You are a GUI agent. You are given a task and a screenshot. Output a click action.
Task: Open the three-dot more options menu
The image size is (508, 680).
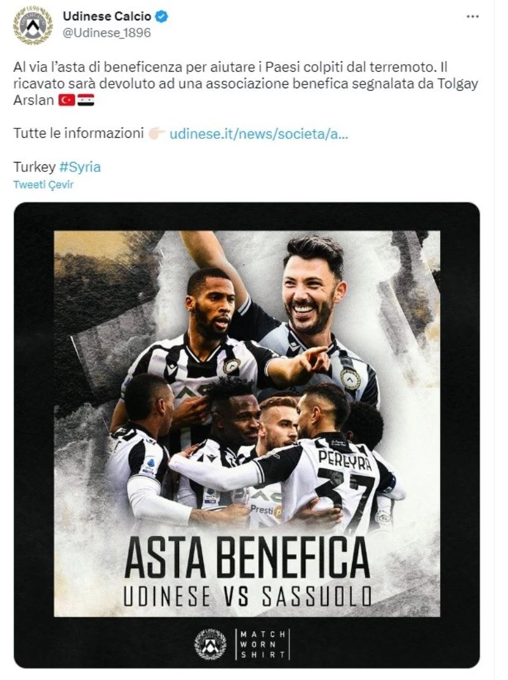click(472, 17)
